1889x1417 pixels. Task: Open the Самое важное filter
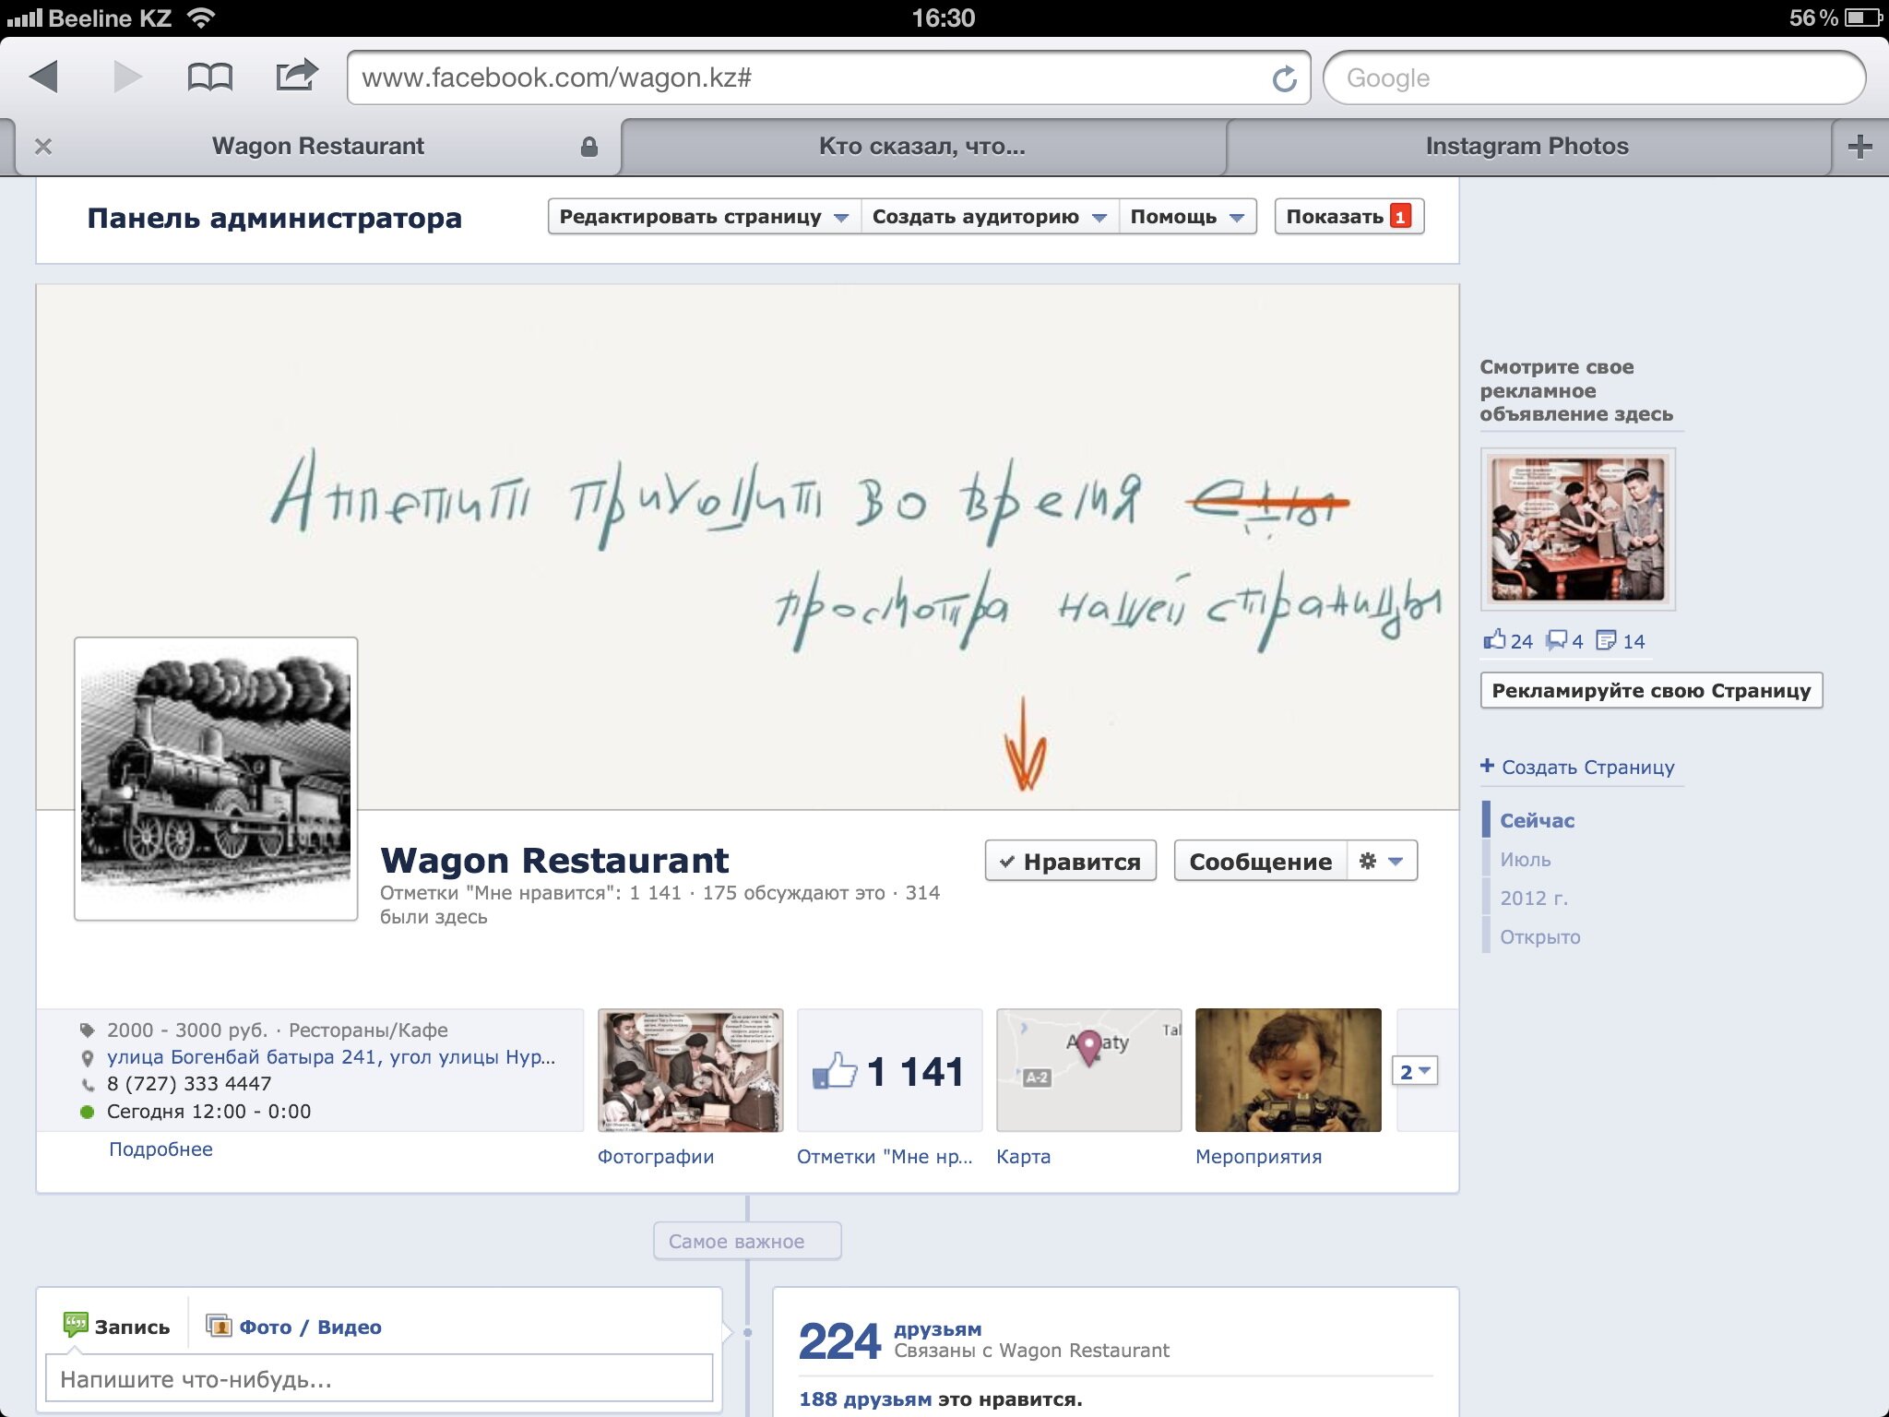(x=747, y=1242)
